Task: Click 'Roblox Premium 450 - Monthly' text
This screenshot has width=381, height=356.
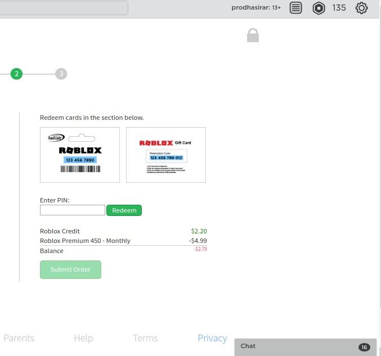Action: pos(85,241)
